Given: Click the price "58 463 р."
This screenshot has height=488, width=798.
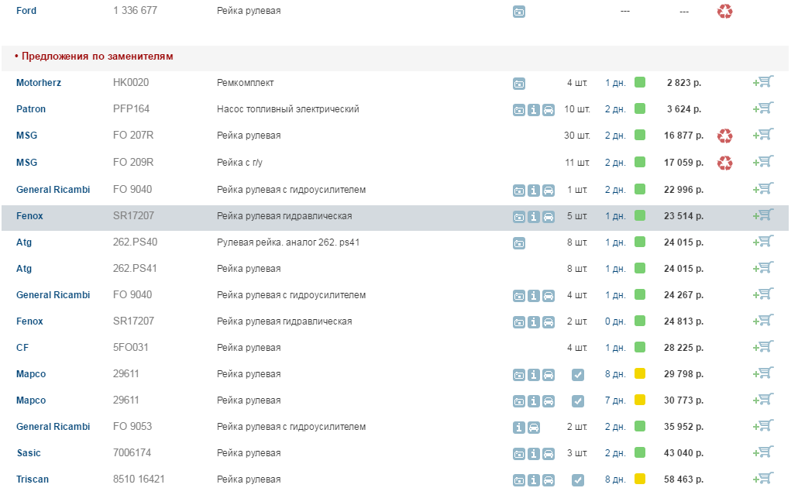Looking at the screenshot, I should [x=683, y=479].
